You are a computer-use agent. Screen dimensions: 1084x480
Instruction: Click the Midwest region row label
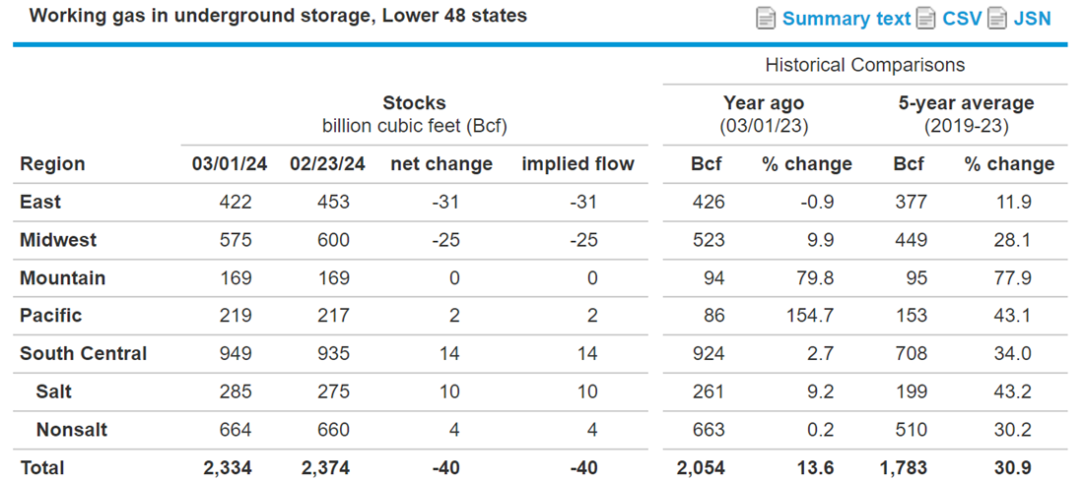(58, 240)
